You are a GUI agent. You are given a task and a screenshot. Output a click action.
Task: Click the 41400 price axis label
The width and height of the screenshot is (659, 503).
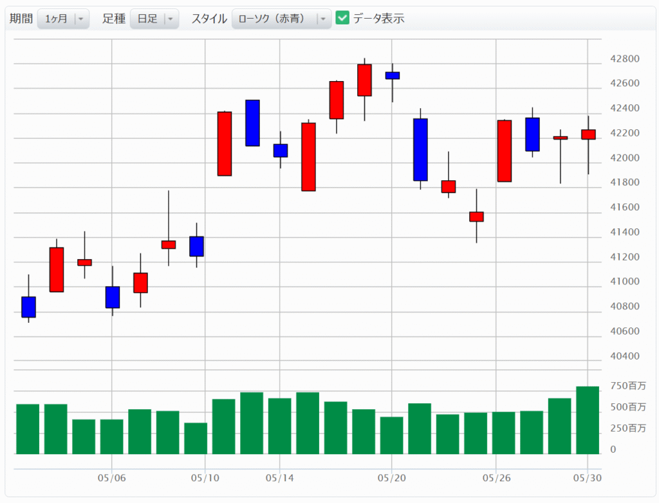[624, 232]
